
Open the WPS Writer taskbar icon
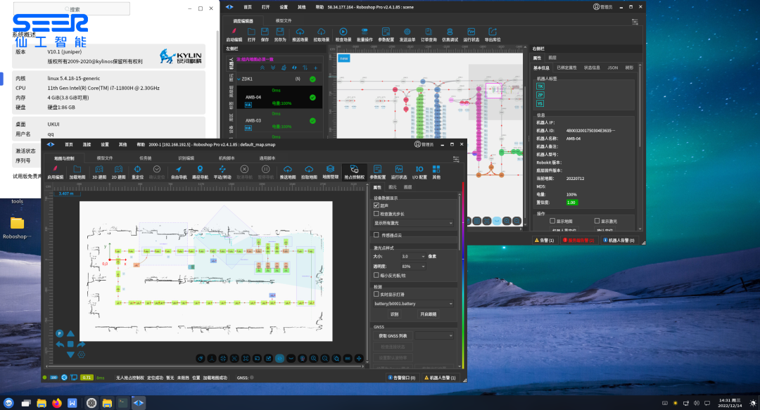point(72,403)
